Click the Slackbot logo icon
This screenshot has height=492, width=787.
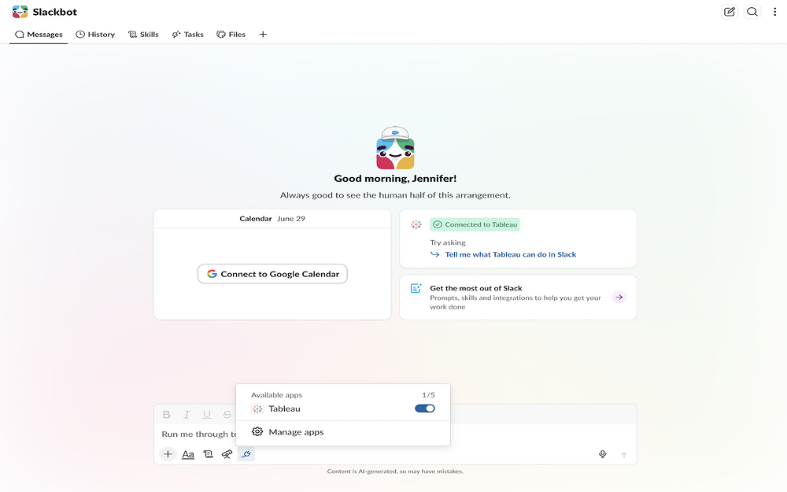click(20, 12)
